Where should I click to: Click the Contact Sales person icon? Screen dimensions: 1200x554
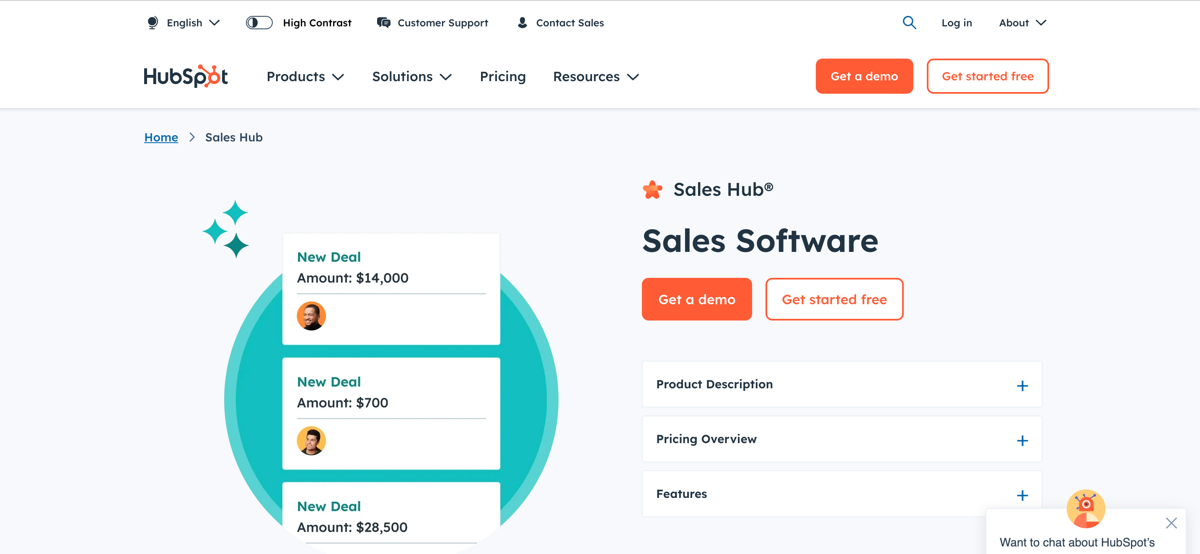click(x=522, y=22)
